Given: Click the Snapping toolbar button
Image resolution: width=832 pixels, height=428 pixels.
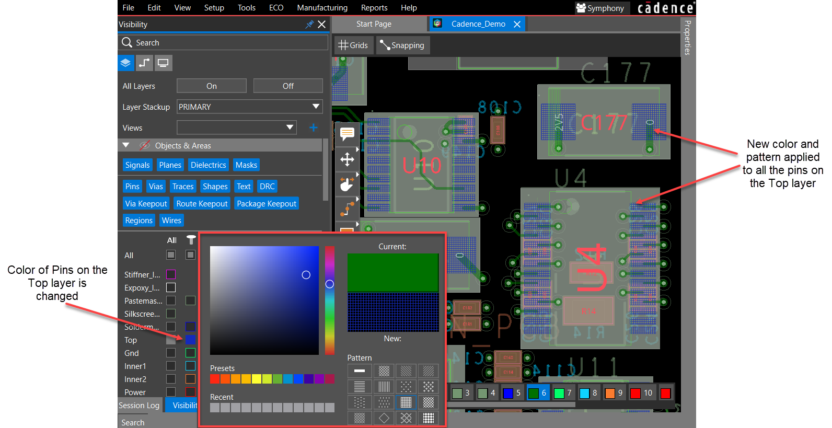Looking at the screenshot, I should 402,45.
